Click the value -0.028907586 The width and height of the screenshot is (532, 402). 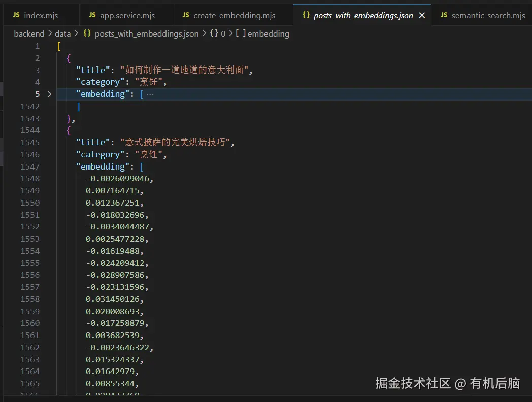(115, 275)
